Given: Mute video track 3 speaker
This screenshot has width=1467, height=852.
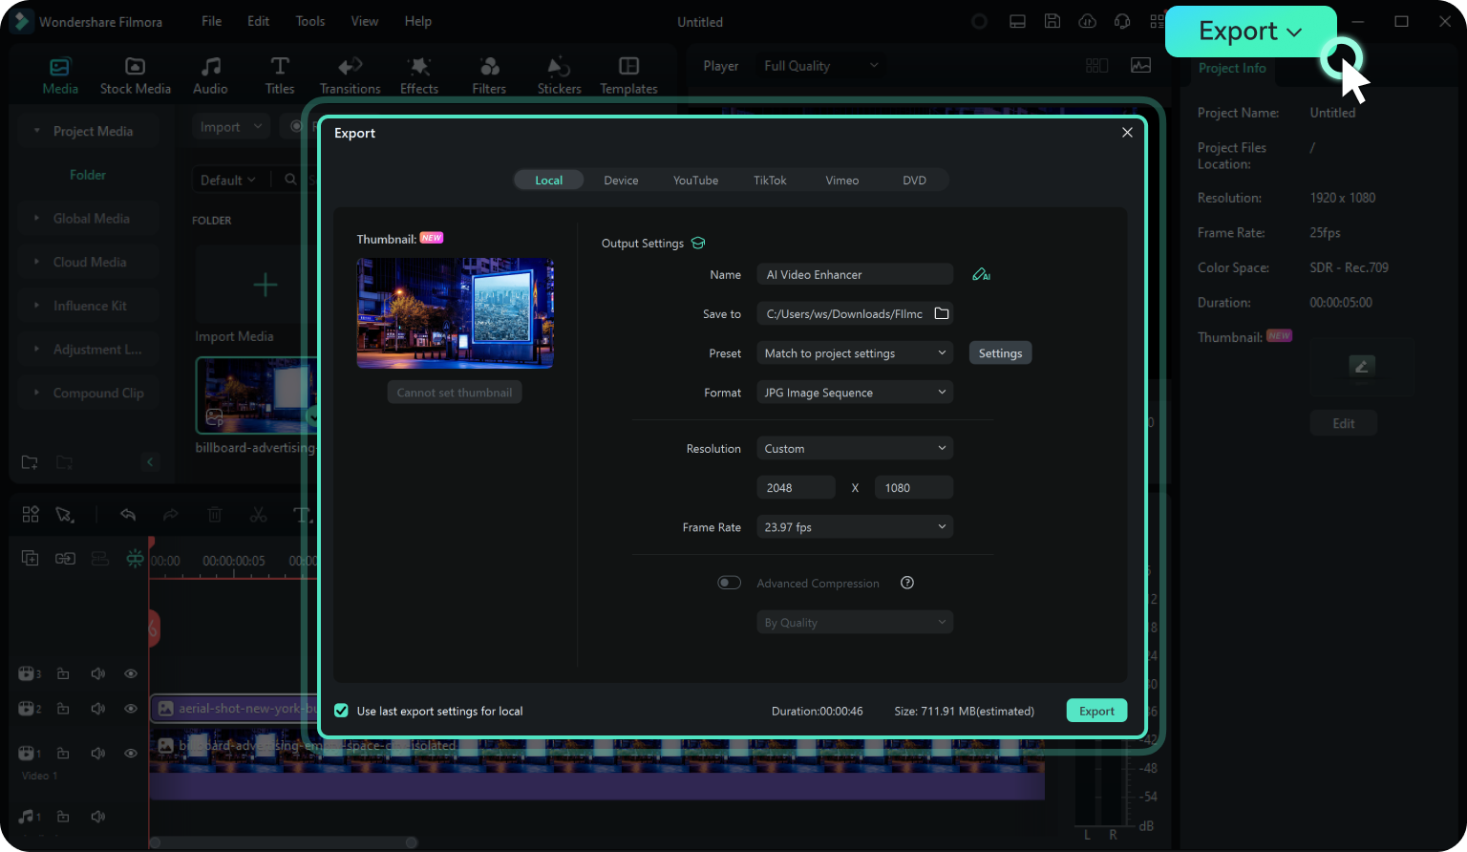Looking at the screenshot, I should [x=97, y=673].
